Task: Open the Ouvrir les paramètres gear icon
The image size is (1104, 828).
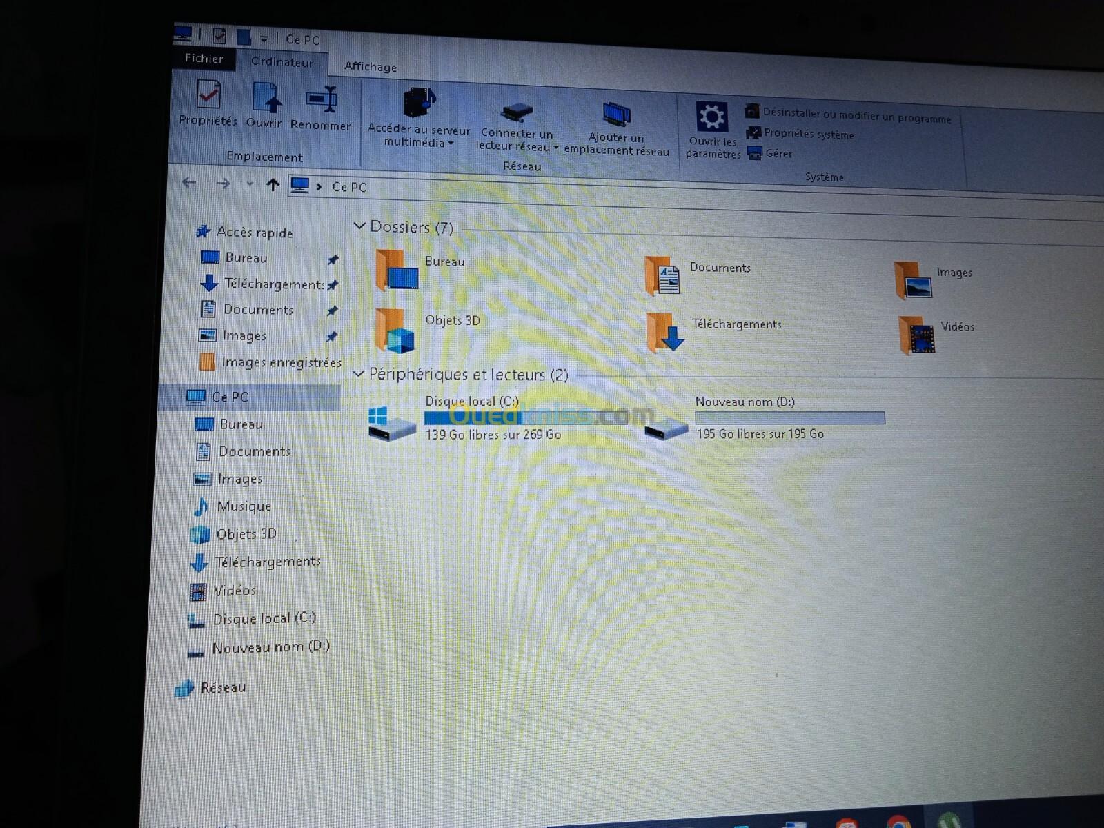Action: pos(711,117)
